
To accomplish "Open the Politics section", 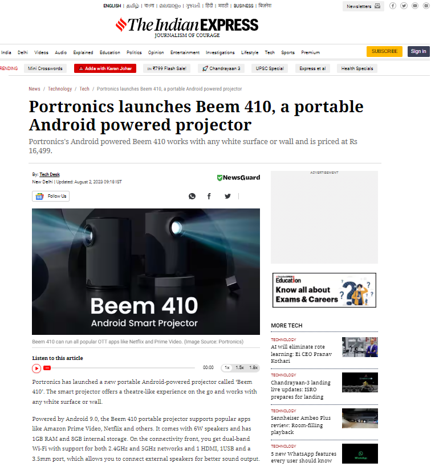I will click(x=134, y=52).
